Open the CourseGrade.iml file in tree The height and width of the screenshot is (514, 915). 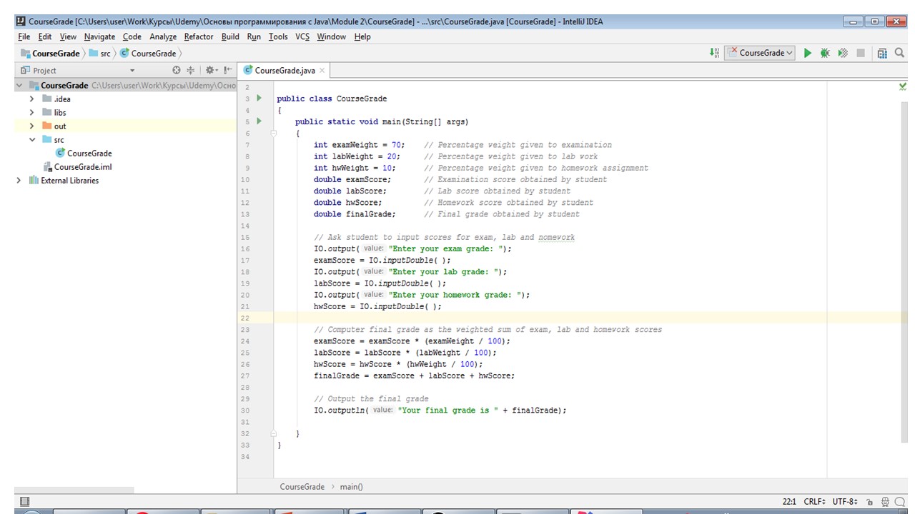(82, 167)
